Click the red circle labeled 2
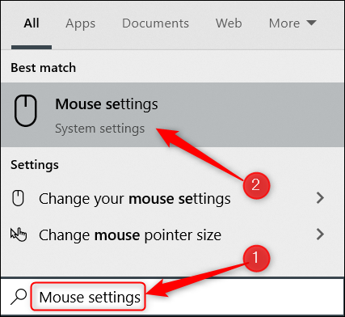Image resolution: width=345 pixels, height=317 pixels. coord(256,185)
